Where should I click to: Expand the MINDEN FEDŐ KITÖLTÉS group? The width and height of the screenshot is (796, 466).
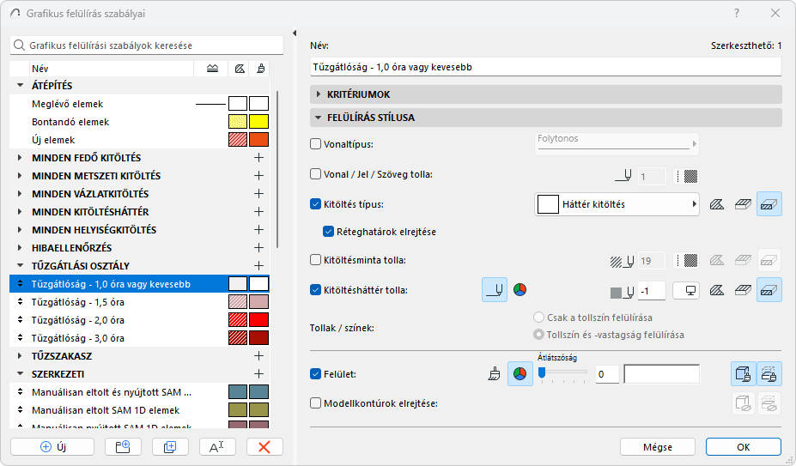(20, 158)
